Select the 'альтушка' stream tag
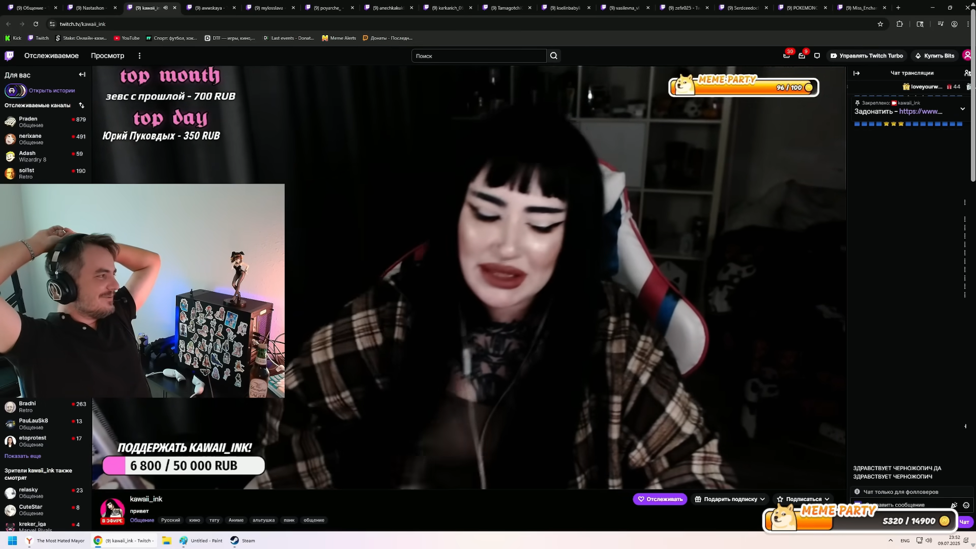The width and height of the screenshot is (976, 549). point(263,520)
